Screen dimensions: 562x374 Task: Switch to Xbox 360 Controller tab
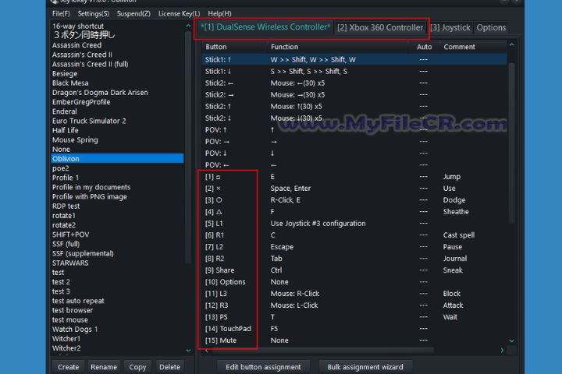tap(380, 27)
